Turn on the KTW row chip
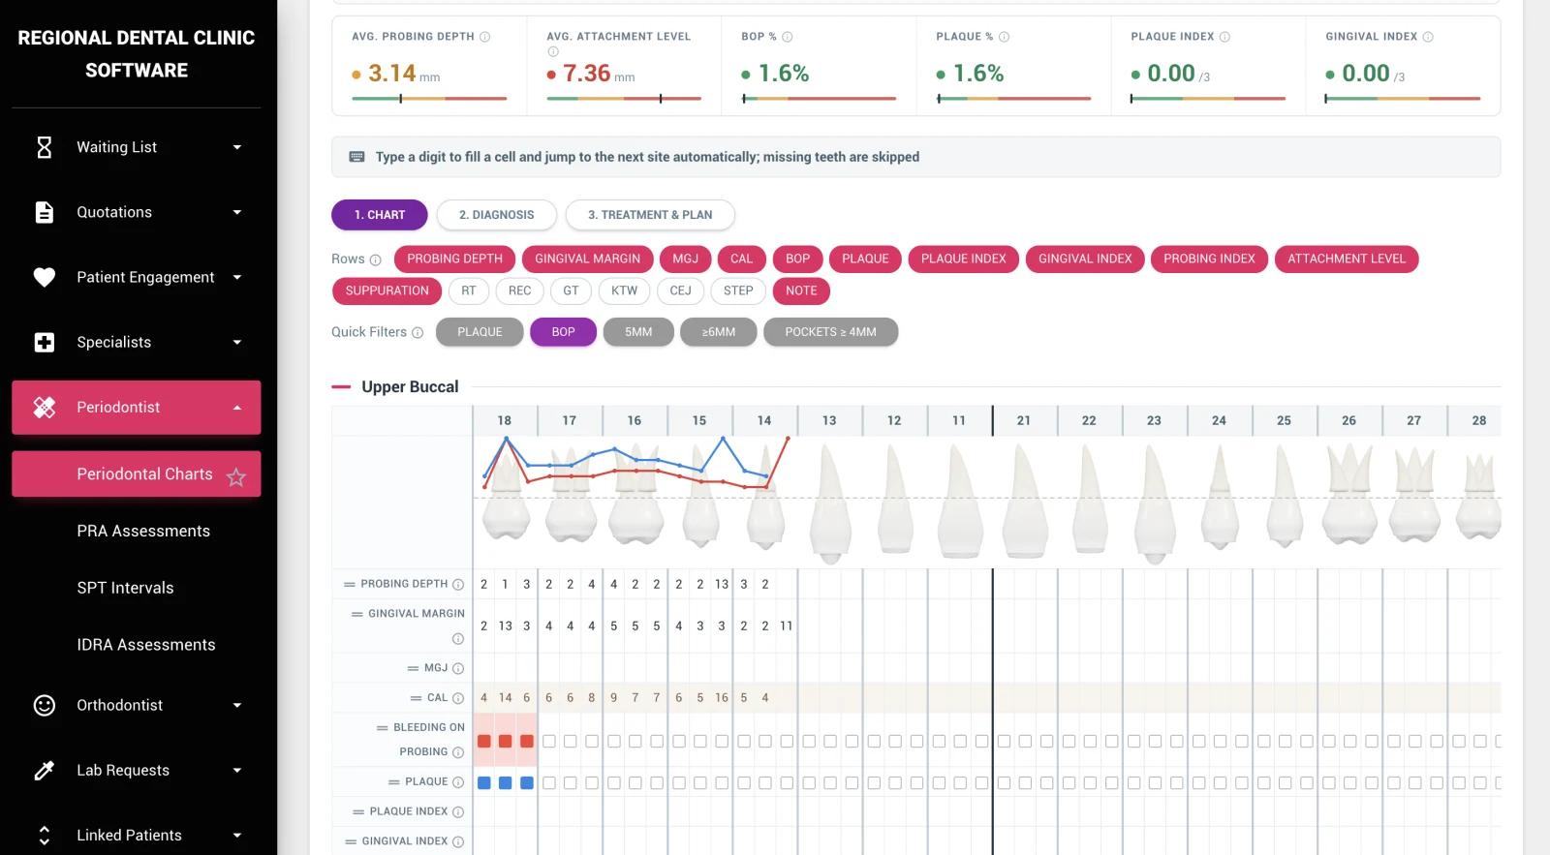This screenshot has width=1550, height=855. (x=625, y=290)
